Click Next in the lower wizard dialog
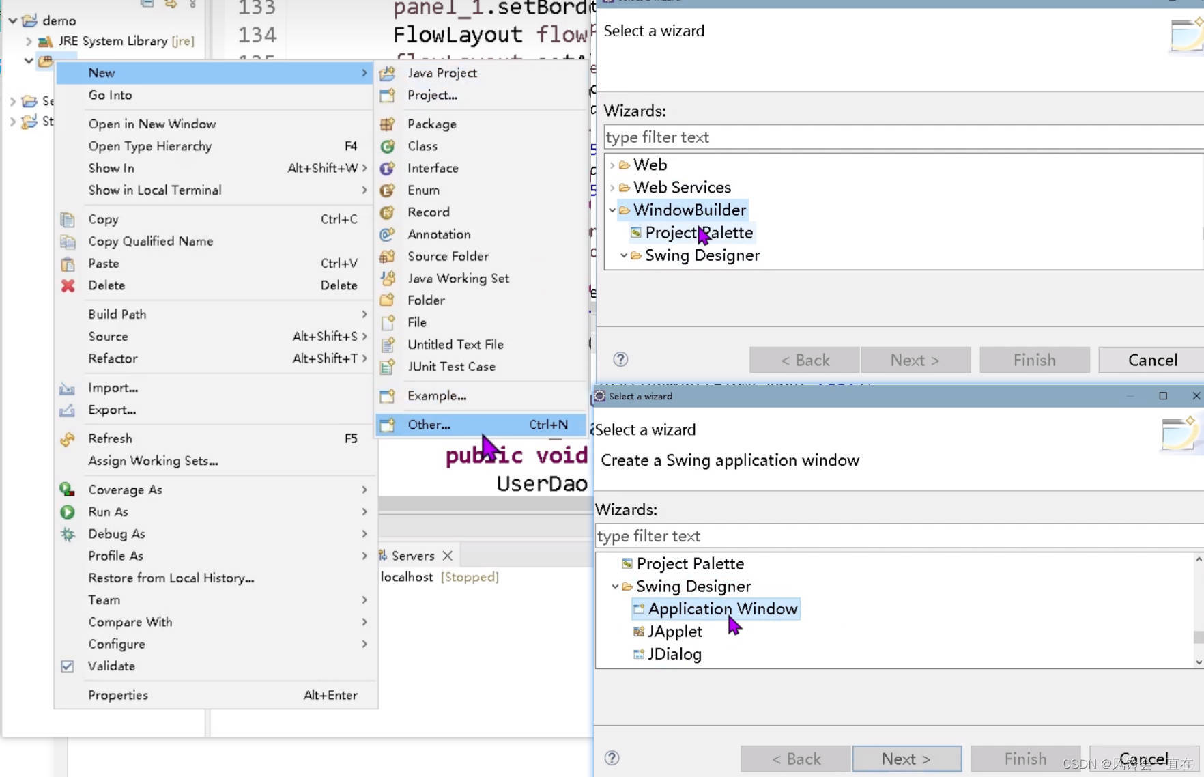 pyautogui.click(x=906, y=759)
